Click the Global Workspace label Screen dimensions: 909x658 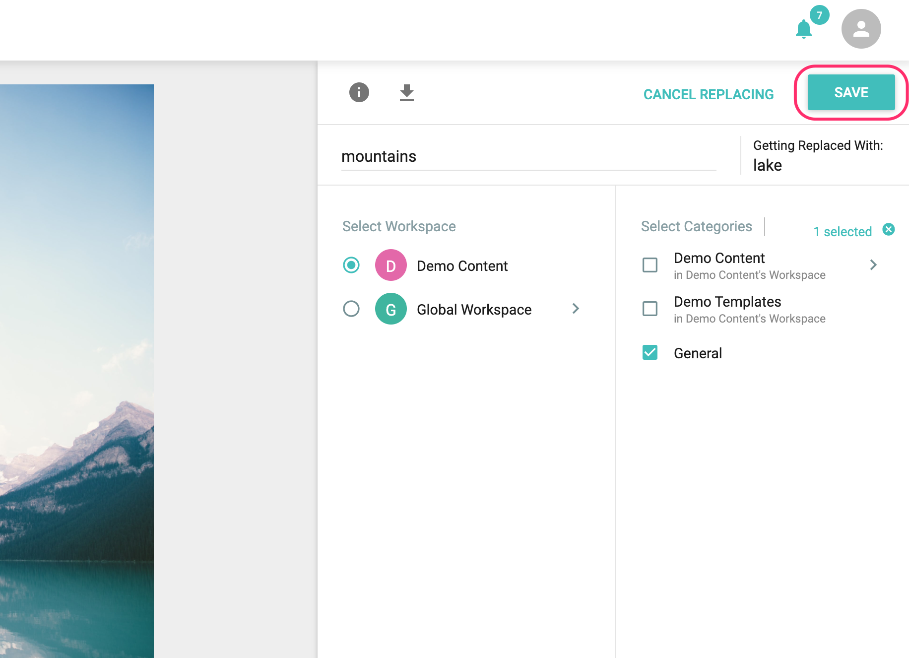(474, 310)
